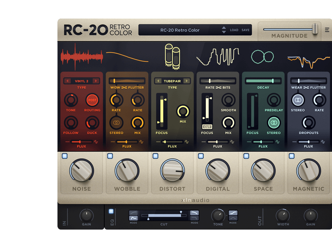Enable the Noise module toggle

[65, 156]
